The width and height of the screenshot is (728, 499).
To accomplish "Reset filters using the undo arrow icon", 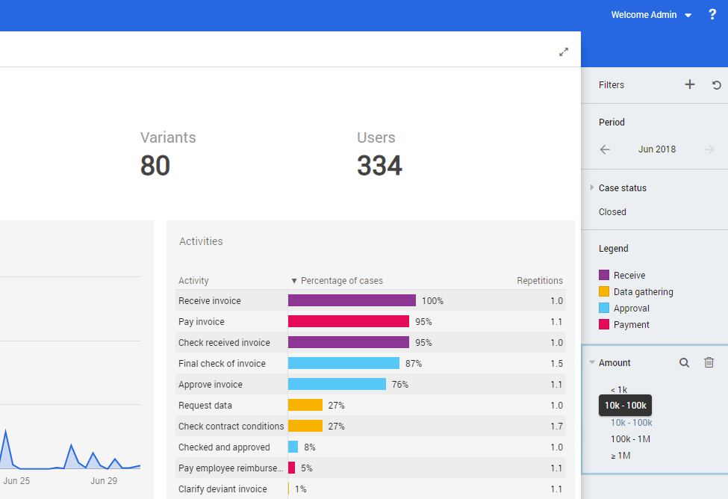I will 716,85.
